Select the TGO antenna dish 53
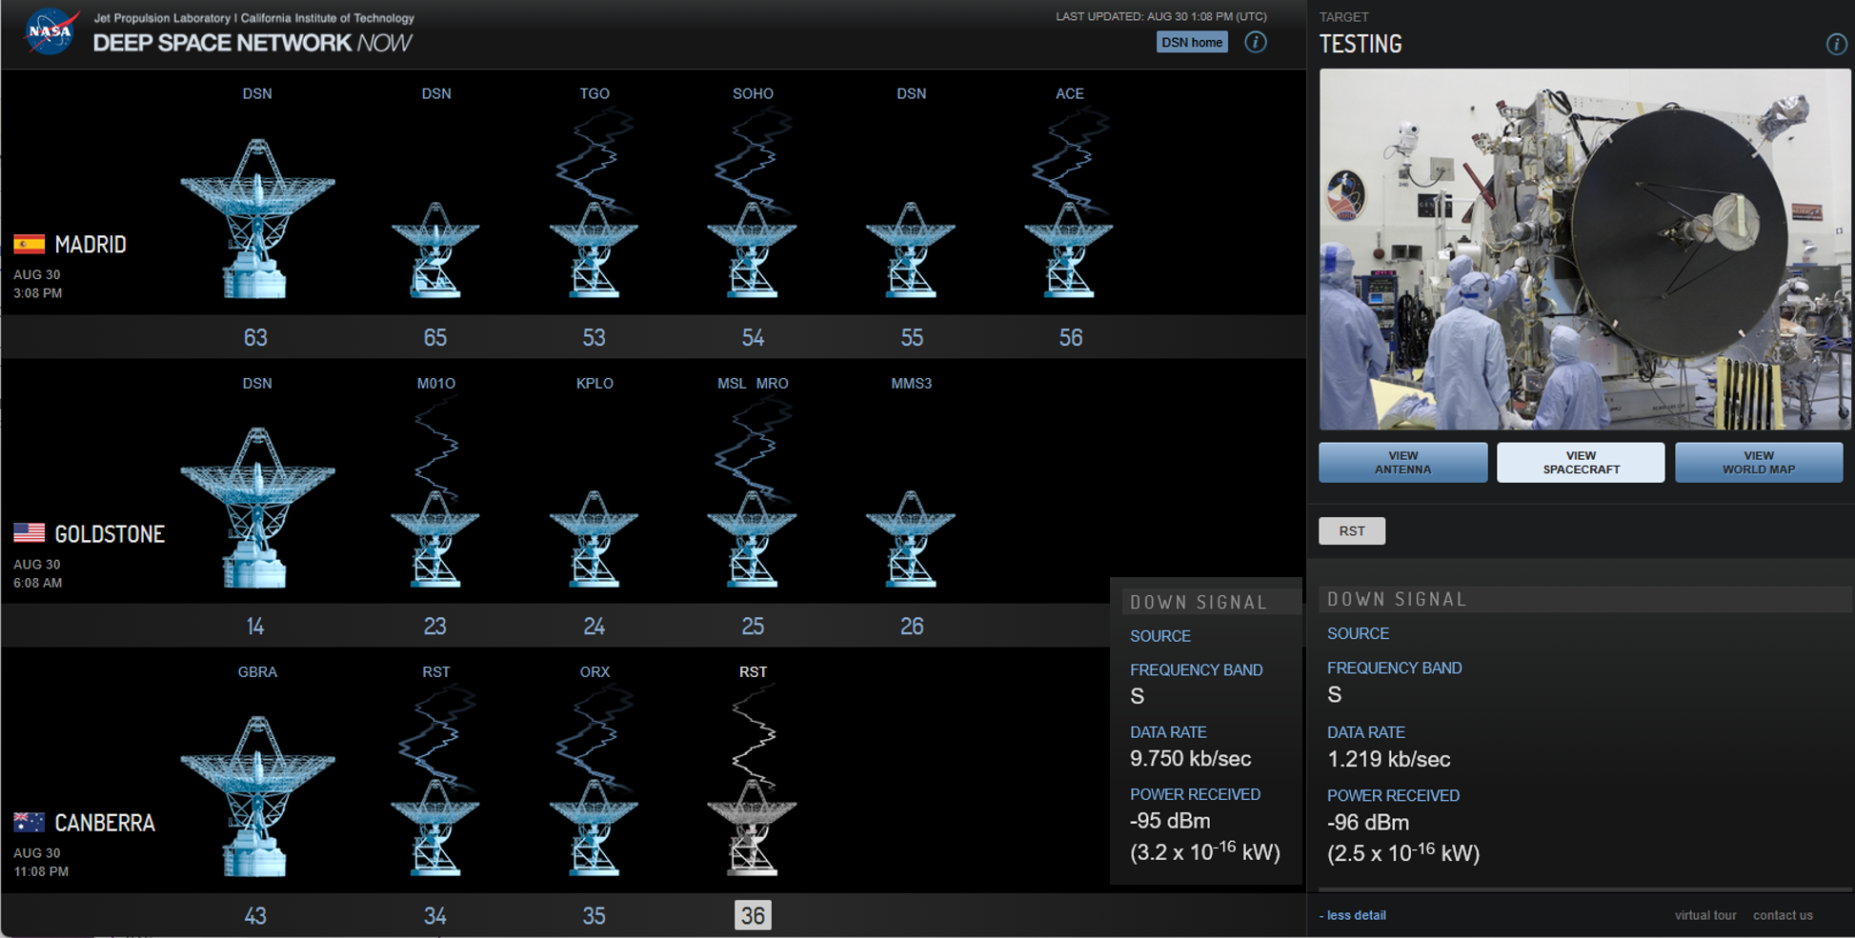Viewport: 1855px width, 938px height. 594,249
